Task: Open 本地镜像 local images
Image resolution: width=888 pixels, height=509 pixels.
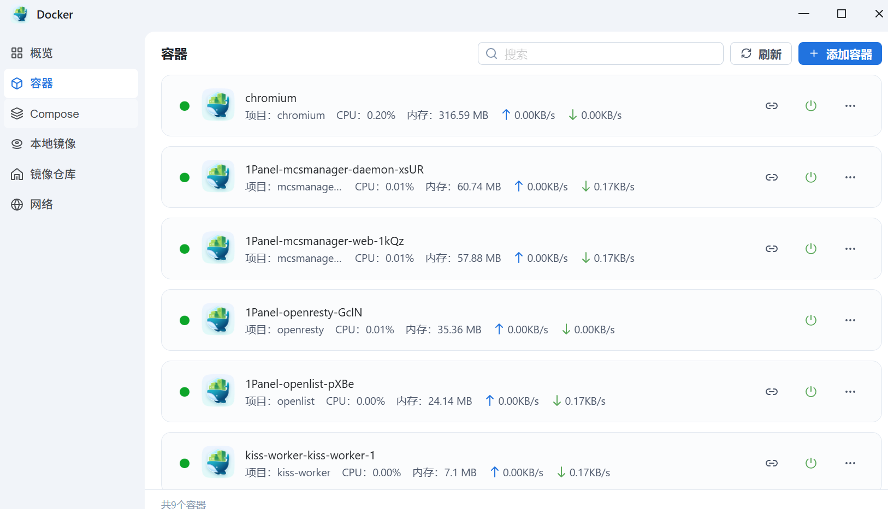Action: pyautogui.click(x=71, y=143)
